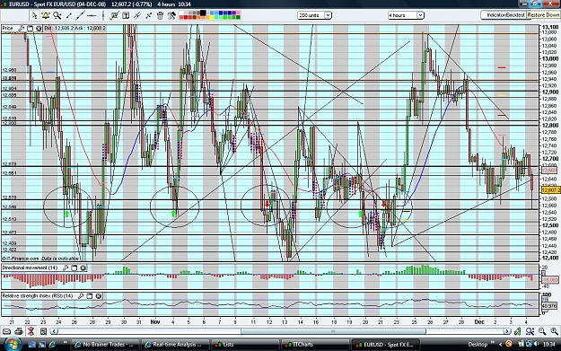Select the short trend line segment tool
Image resolution: width=561 pixels, height=351 pixels.
click(x=69, y=15)
